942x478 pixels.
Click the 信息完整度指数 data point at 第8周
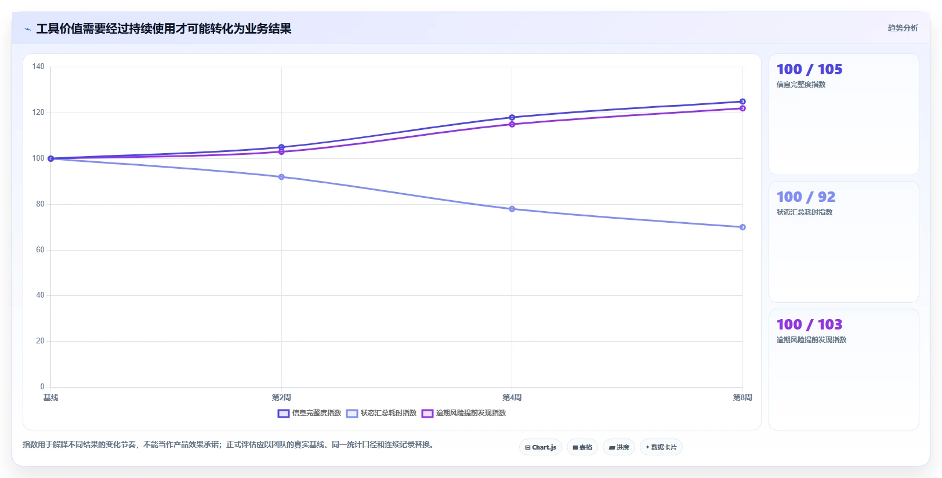(742, 102)
